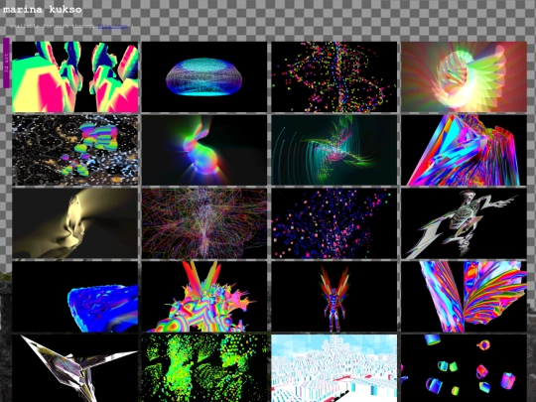Image resolution: width=536 pixels, height=402 pixels.
Task: Open the green point cloud thumbnail
Action: [204, 368]
